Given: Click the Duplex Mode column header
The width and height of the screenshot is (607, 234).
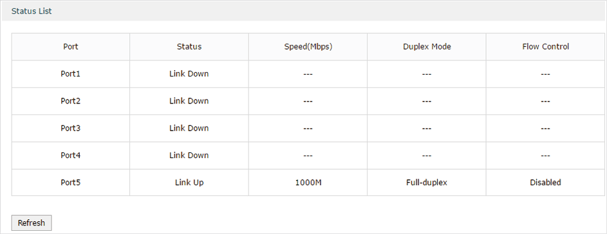Looking at the screenshot, I should (x=427, y=46).
